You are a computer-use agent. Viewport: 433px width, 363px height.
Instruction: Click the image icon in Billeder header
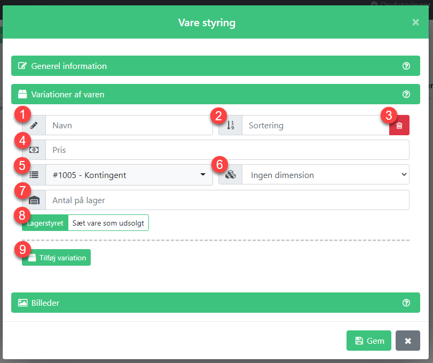(x=22, y=303)
